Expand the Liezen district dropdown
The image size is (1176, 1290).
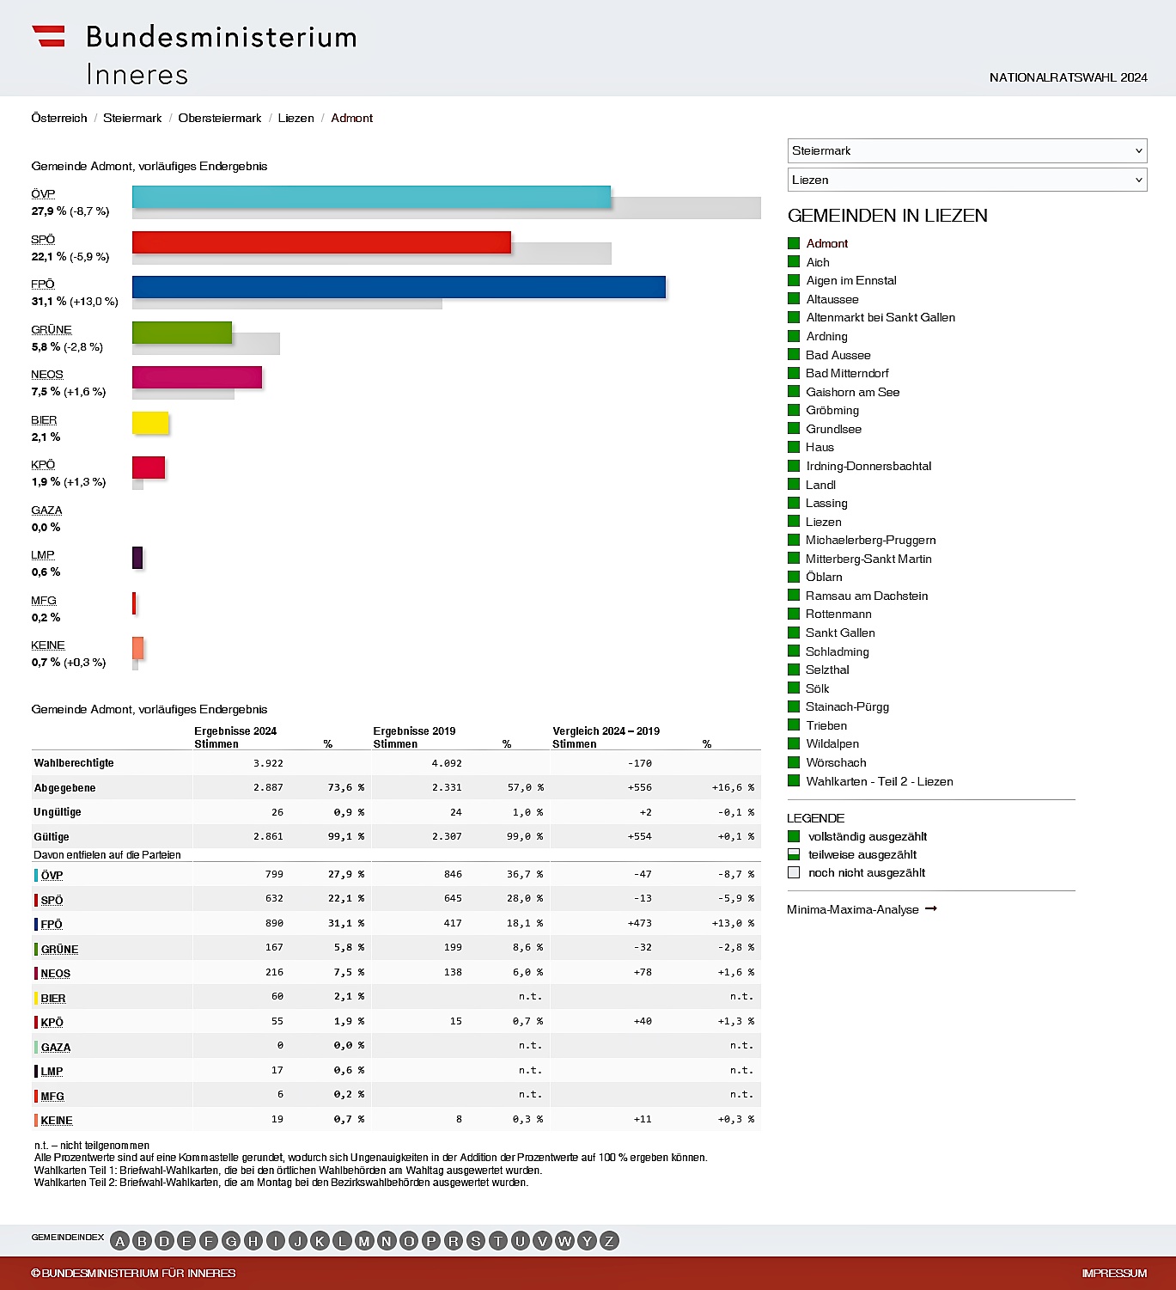(x=966, y=180)
